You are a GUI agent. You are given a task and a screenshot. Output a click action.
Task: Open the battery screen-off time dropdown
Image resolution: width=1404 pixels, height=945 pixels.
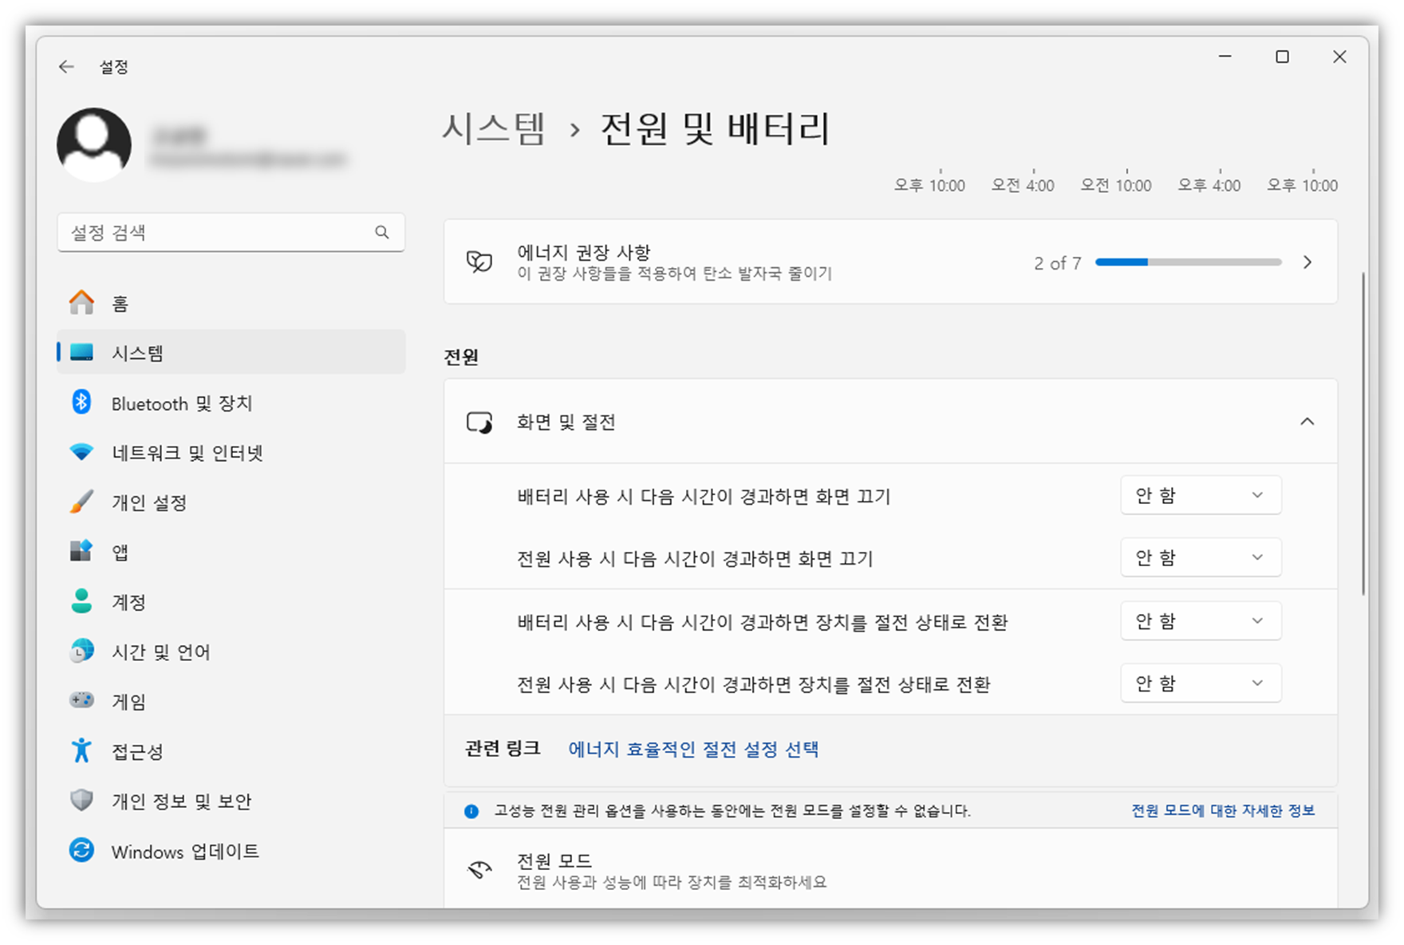click(1200, 494)
